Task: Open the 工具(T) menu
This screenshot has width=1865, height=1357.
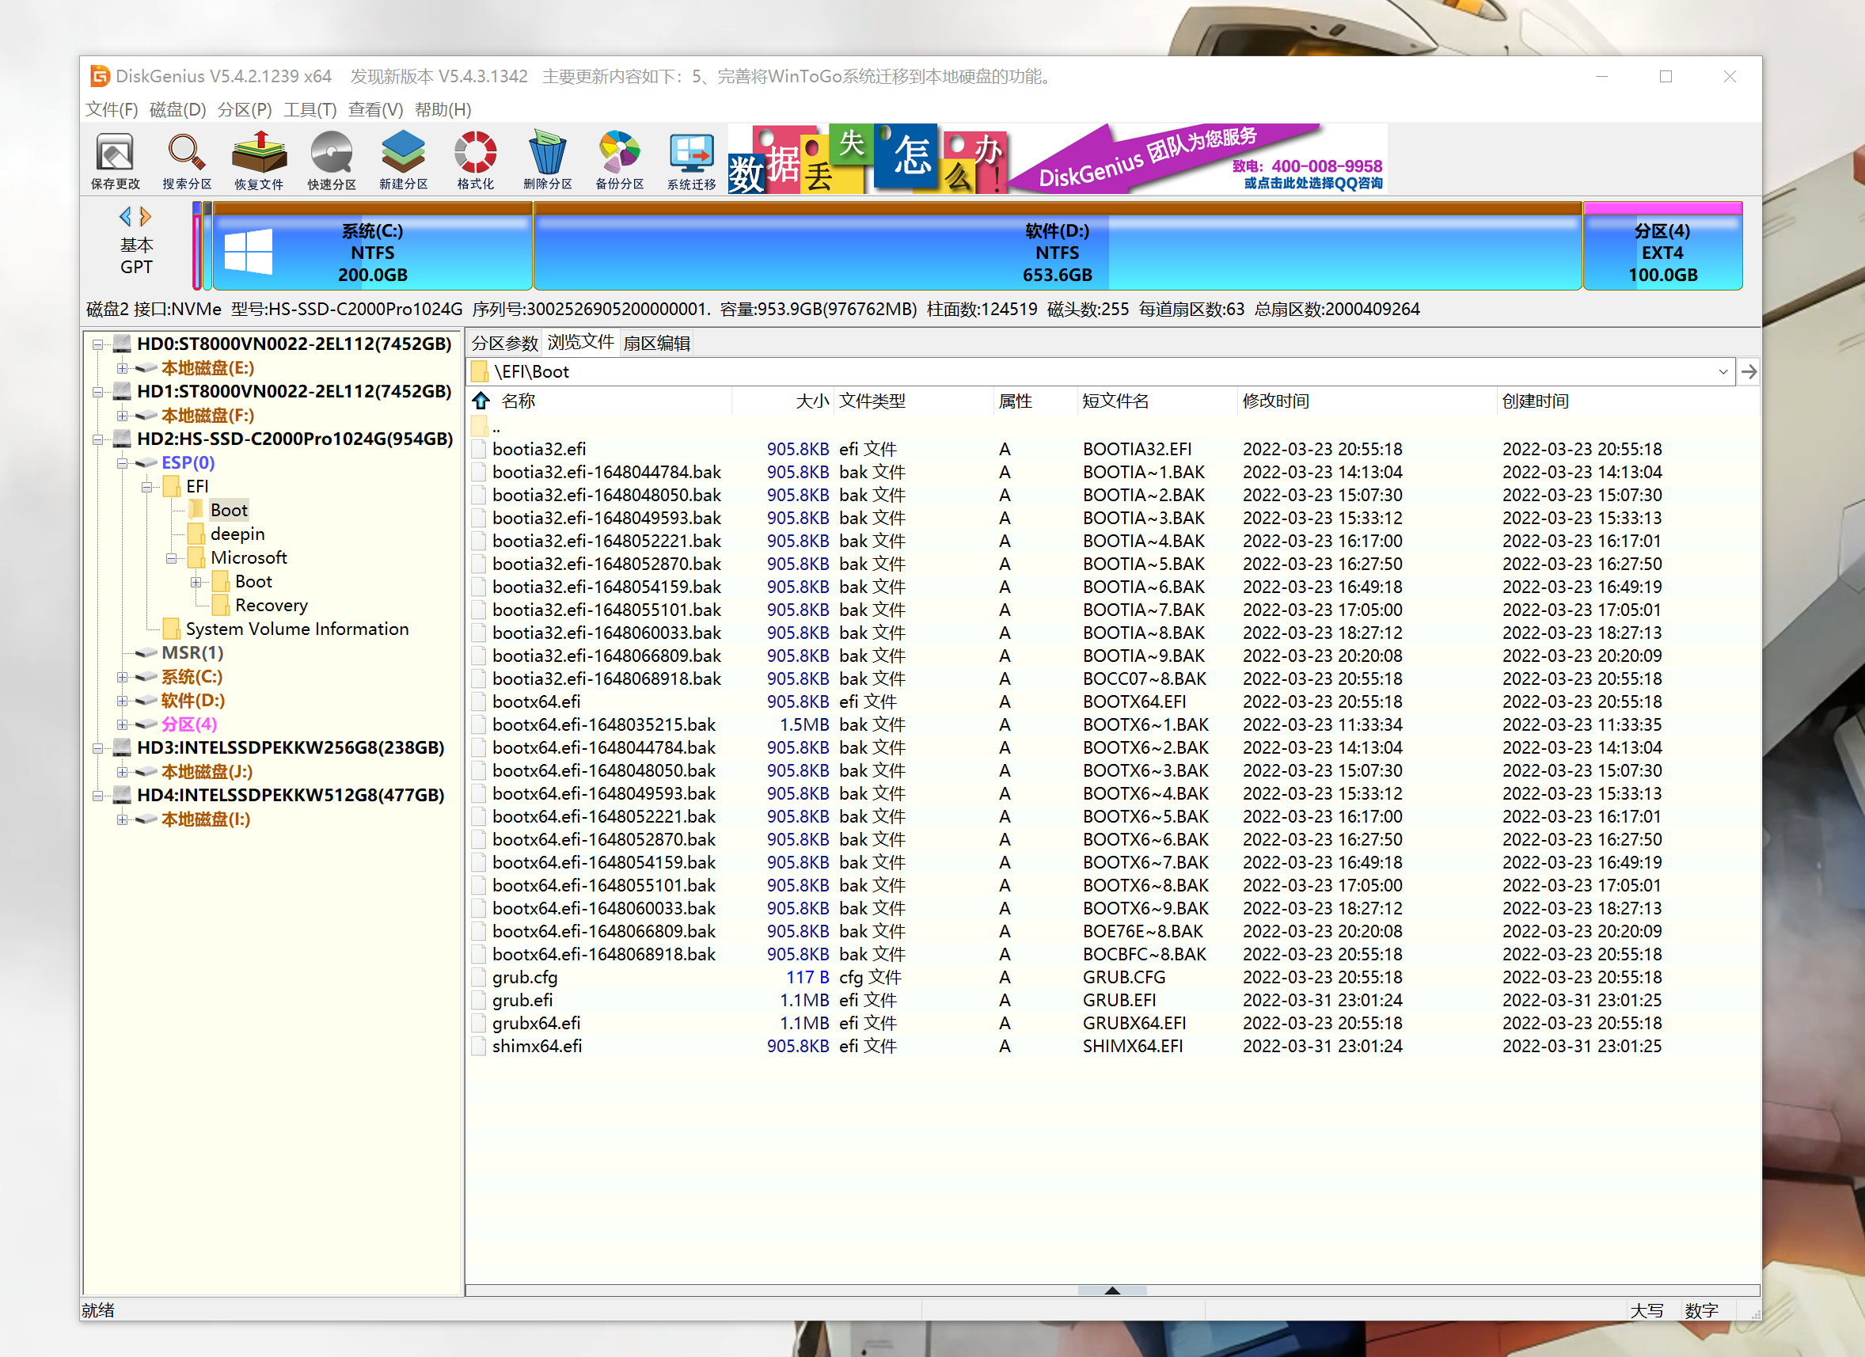Action: point(310,109)
